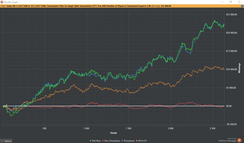Click the green Net Won color swatch

[x=91, y=141]
